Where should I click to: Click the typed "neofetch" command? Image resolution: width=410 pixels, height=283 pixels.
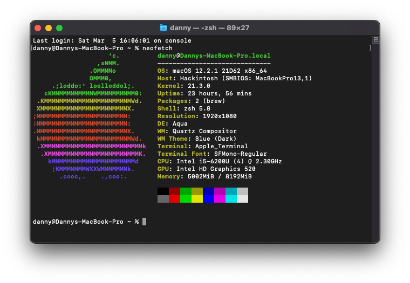coord(158,48)
